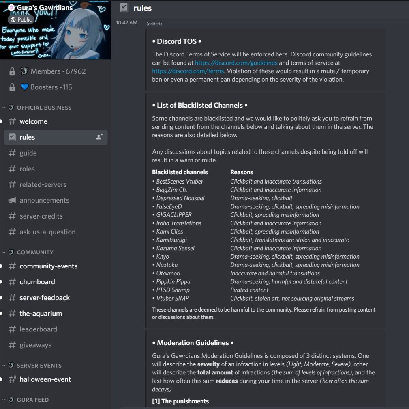Click the 10:42 AM message timestamp
The height and width of the screenshot is (409, 409).
point(127,23)
